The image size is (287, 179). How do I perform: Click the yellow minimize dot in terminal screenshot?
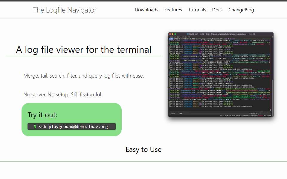(x=172, y=34)
